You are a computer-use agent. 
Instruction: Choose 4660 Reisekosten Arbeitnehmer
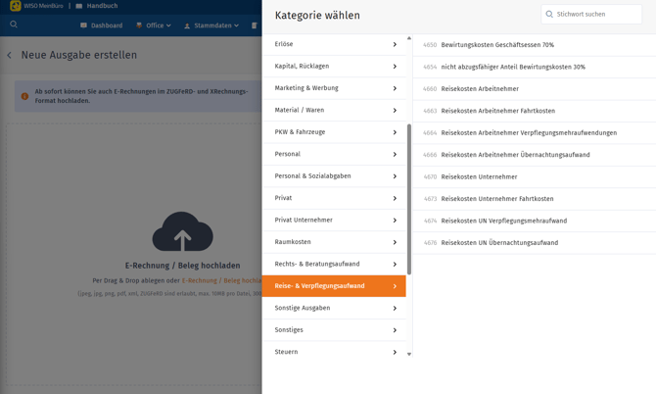tap(480, 89)
